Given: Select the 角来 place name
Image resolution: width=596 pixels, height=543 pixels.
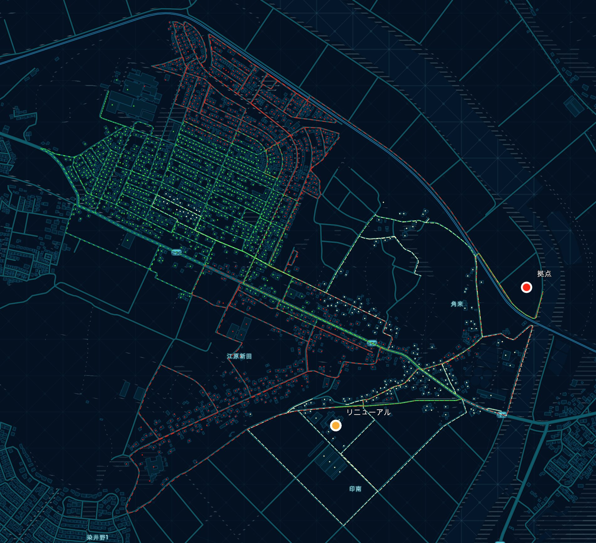Looking at the screenshot, I should (457, 304).
